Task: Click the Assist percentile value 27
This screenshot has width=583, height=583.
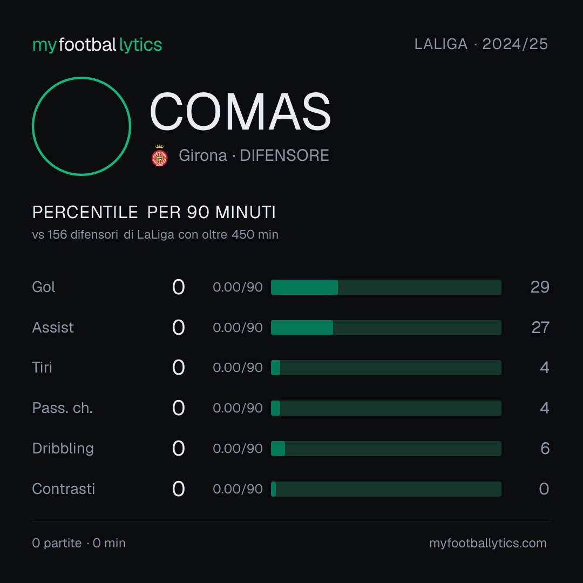Action: (x=540, y=328)
